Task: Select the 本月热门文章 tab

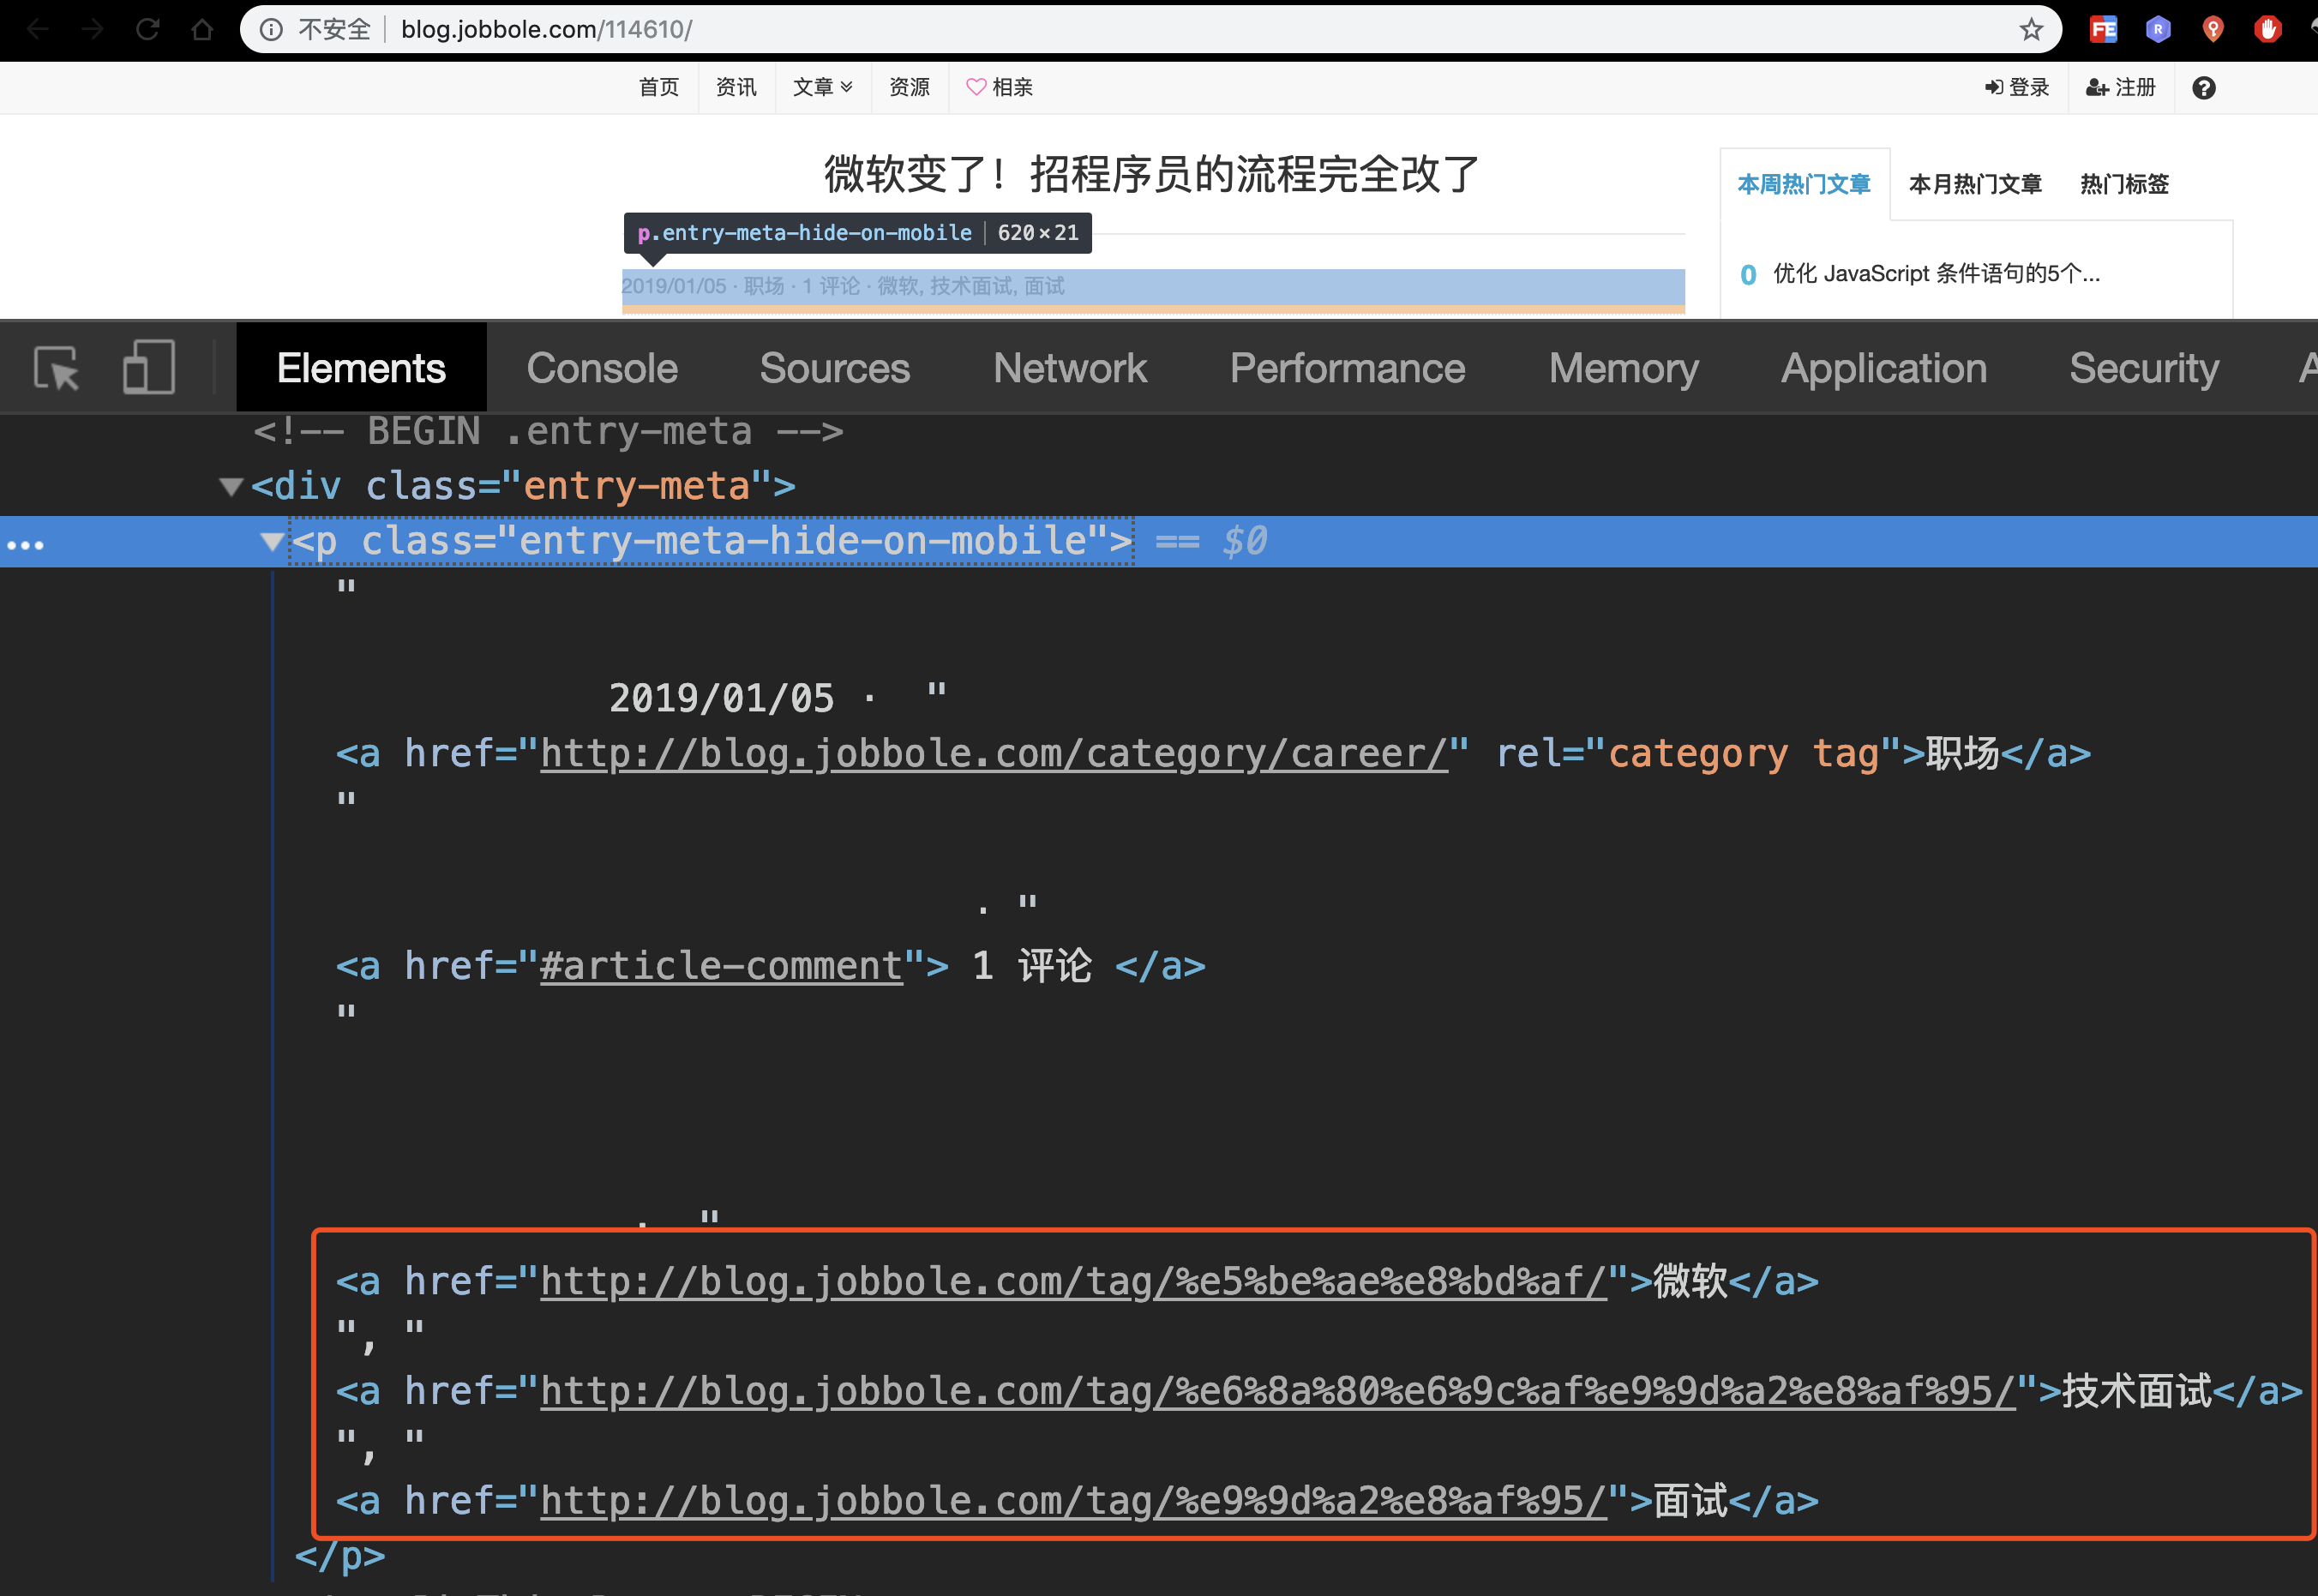Action: coord(1975,184)
